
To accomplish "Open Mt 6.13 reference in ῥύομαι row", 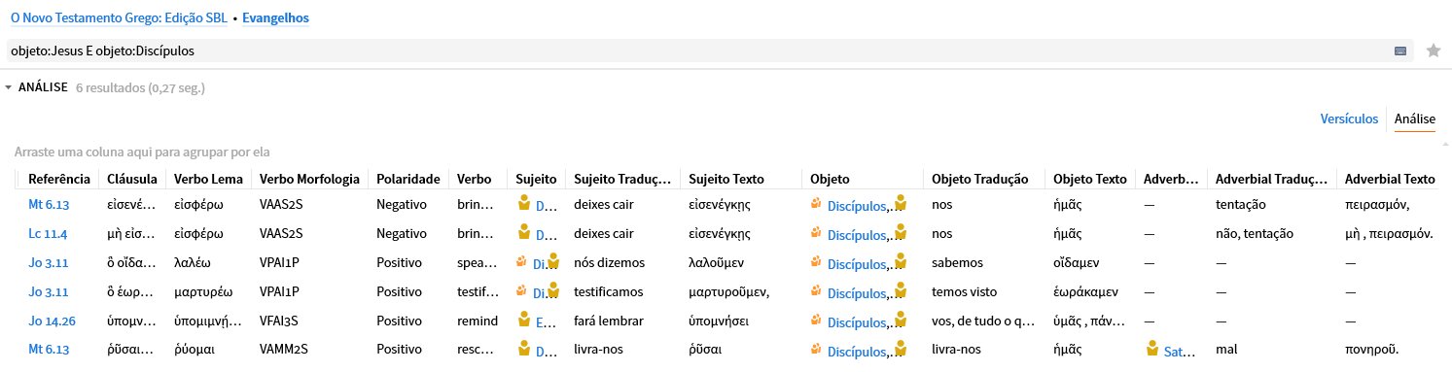I will 49,351.
